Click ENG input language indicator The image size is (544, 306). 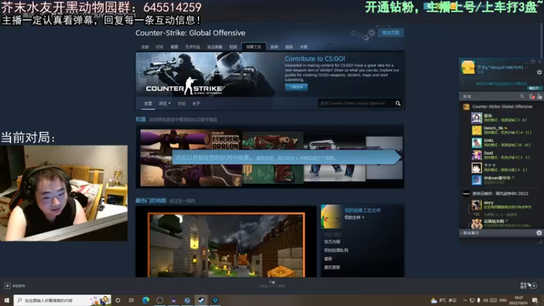tap(503, 300)
